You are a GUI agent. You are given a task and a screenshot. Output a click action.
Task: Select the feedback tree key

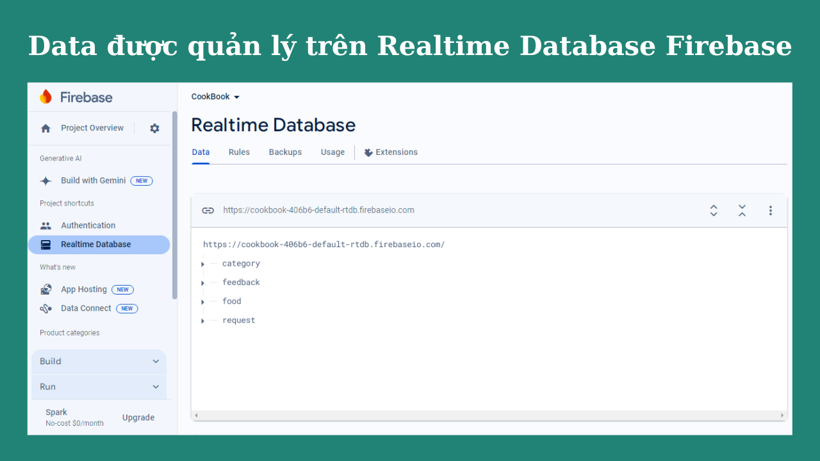[x=241, y=282]
